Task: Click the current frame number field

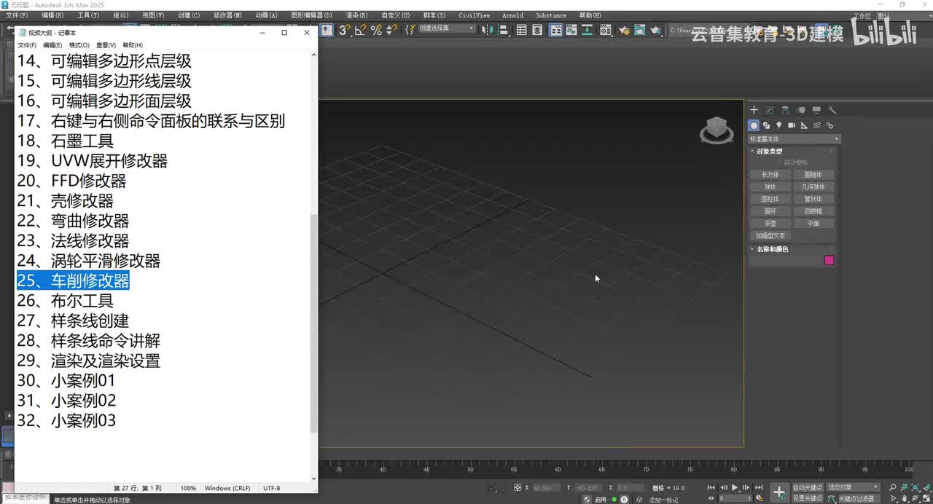Action: click(735, 498)
